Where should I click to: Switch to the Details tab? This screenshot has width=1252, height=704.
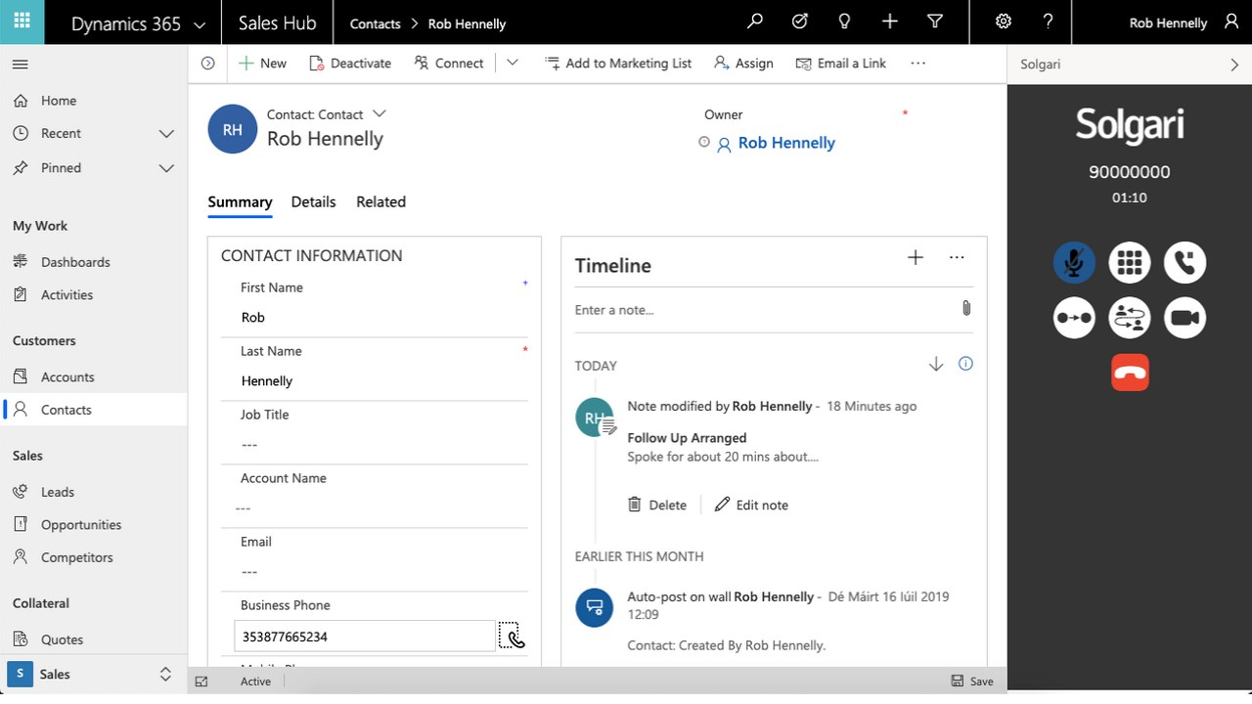(x=313, y=202)
